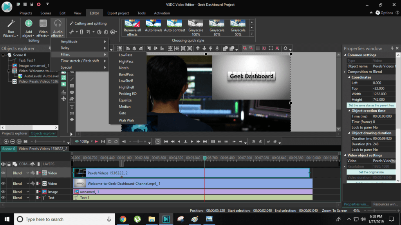Image resolution: width=401 pixels, height=225 pixels.
Task: Collapse the Common settings section
Action: pos(345,55)
